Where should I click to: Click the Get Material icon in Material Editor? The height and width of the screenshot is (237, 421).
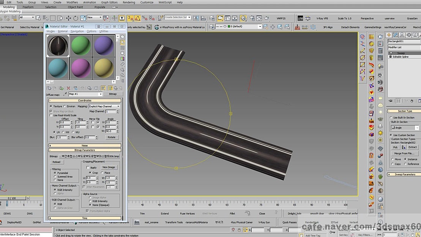pos(49,88)
